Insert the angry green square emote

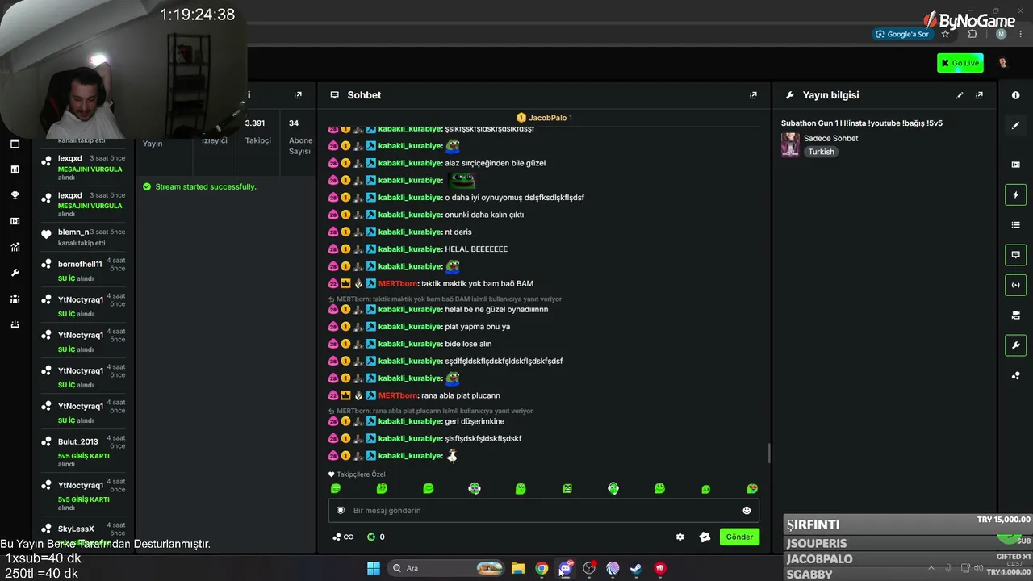point(567,488)
